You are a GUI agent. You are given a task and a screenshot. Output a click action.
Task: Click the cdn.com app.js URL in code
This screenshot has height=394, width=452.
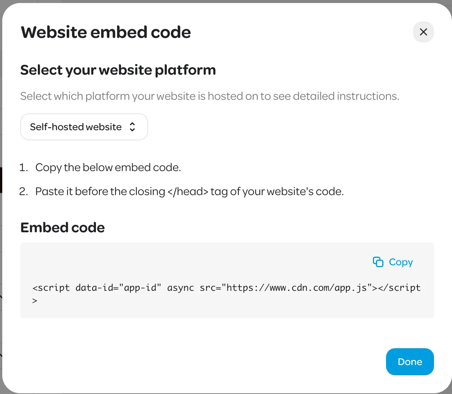(296, 288)
